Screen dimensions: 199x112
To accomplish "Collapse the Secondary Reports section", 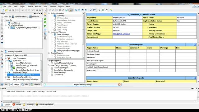I will [x=195, y=78].
